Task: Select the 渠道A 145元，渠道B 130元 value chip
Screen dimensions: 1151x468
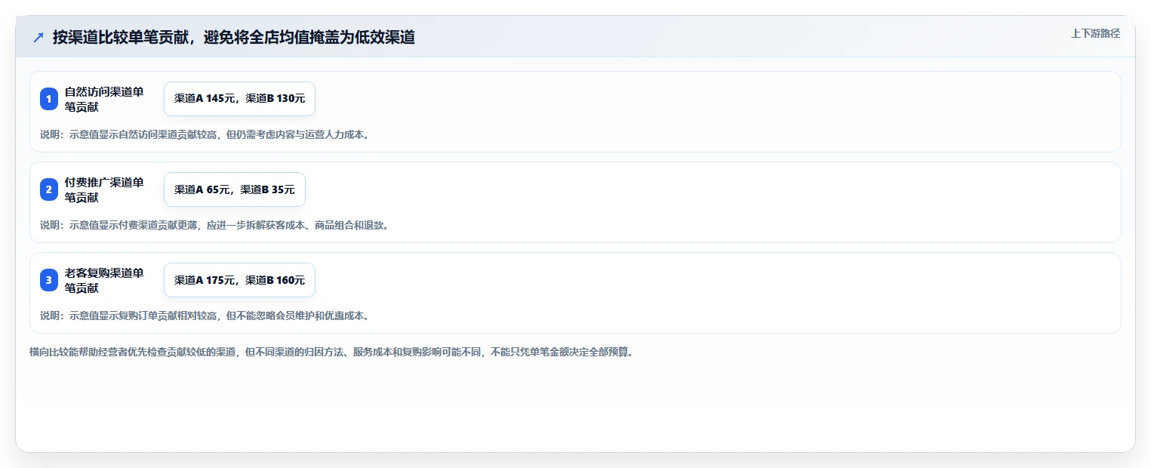Action: [x=239, y=99]
